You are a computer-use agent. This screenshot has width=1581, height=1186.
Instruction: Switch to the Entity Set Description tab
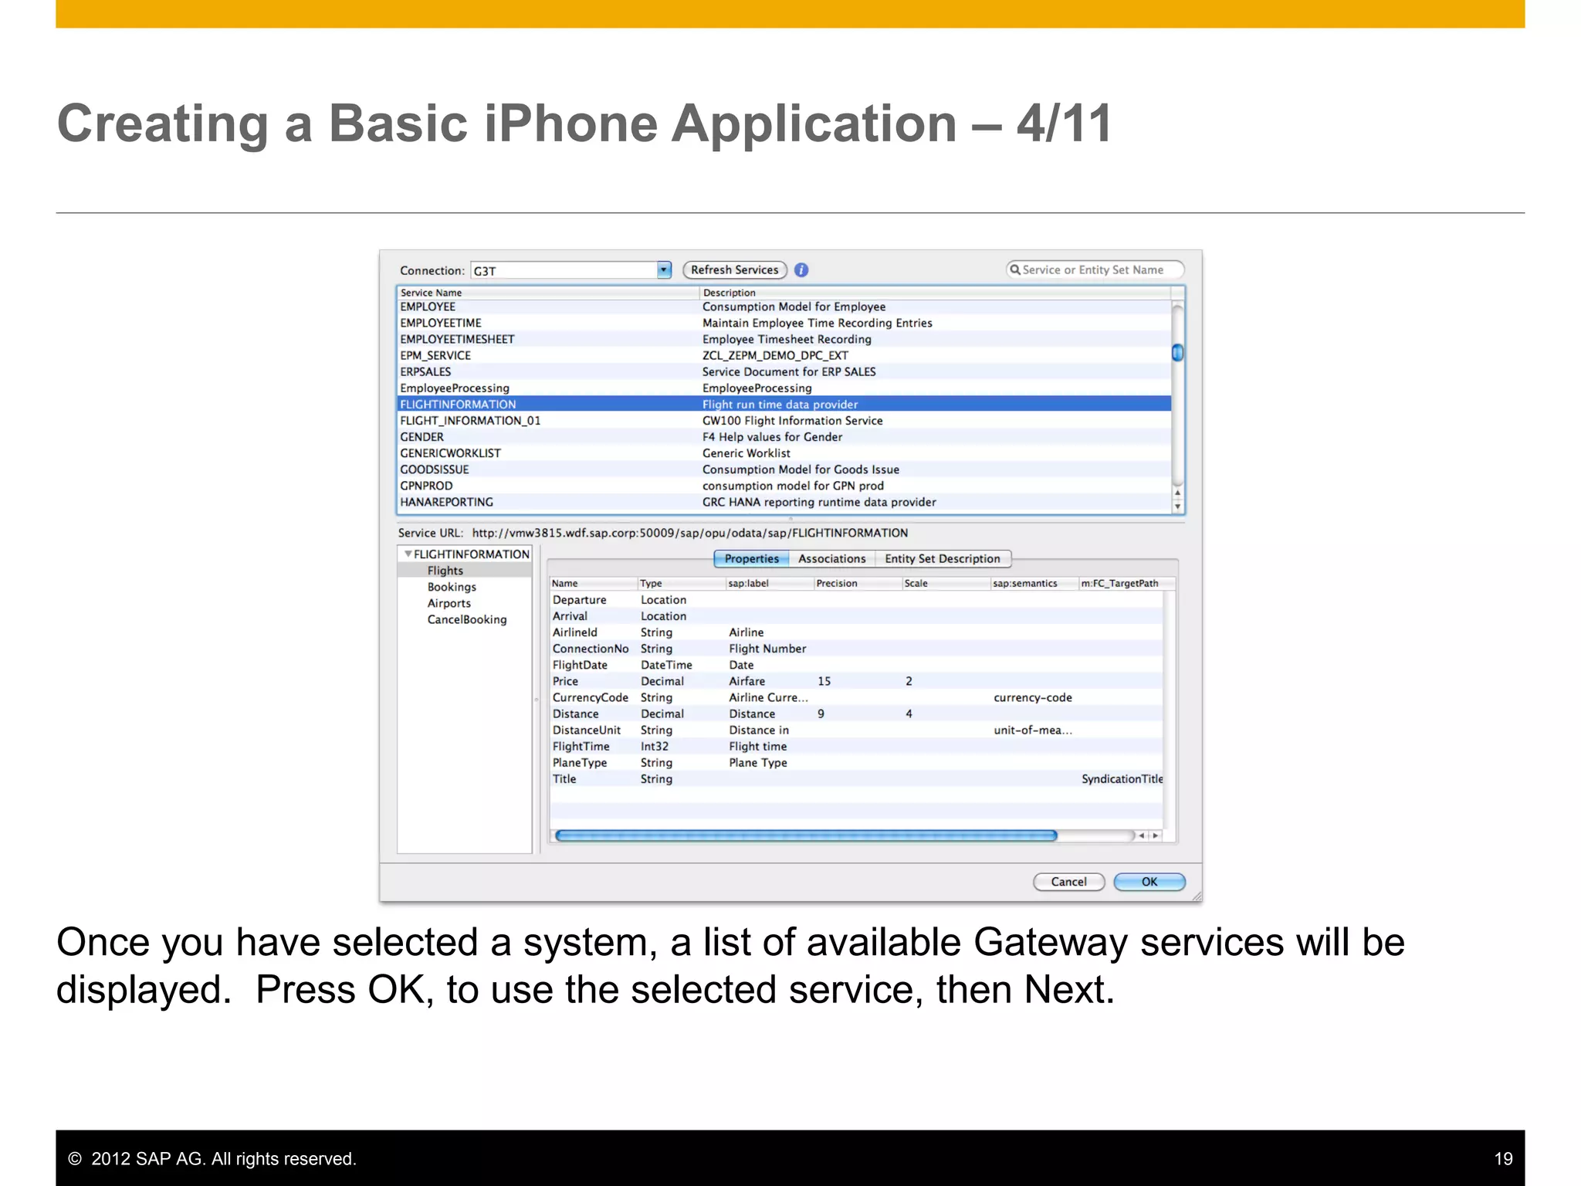click(943, 559)
